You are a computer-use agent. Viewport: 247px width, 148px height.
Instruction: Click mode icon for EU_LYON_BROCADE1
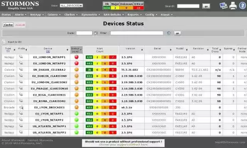pyautogui.click(x=21, y=108)
